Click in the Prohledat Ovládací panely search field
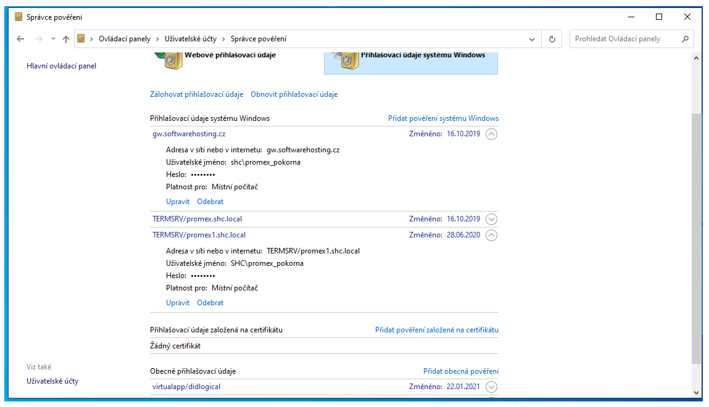The width and height of the screenshot is (709, 407). [x=623, y=39]
